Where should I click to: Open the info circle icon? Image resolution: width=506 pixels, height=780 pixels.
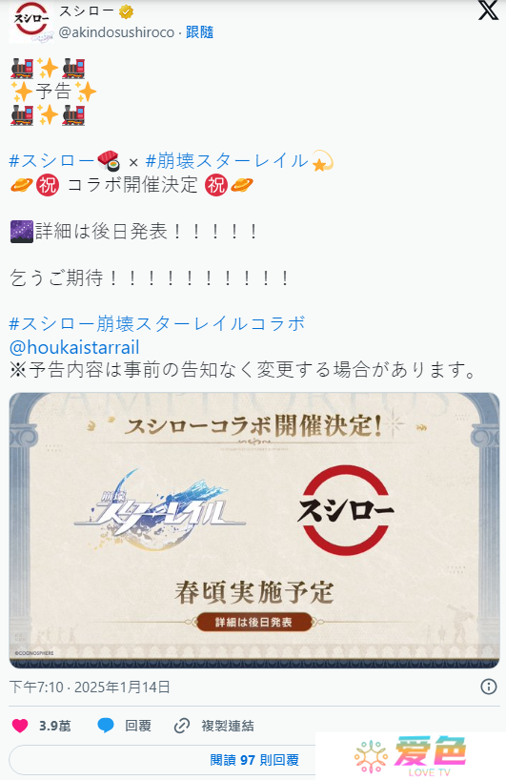[489, 687]
